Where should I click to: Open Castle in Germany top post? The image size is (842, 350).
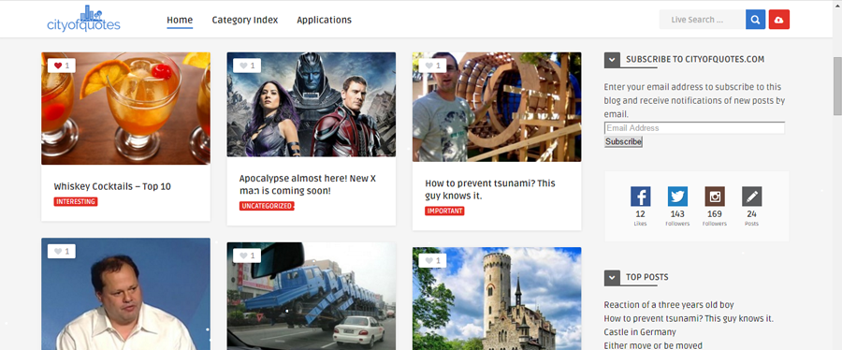tap(640, 331)
